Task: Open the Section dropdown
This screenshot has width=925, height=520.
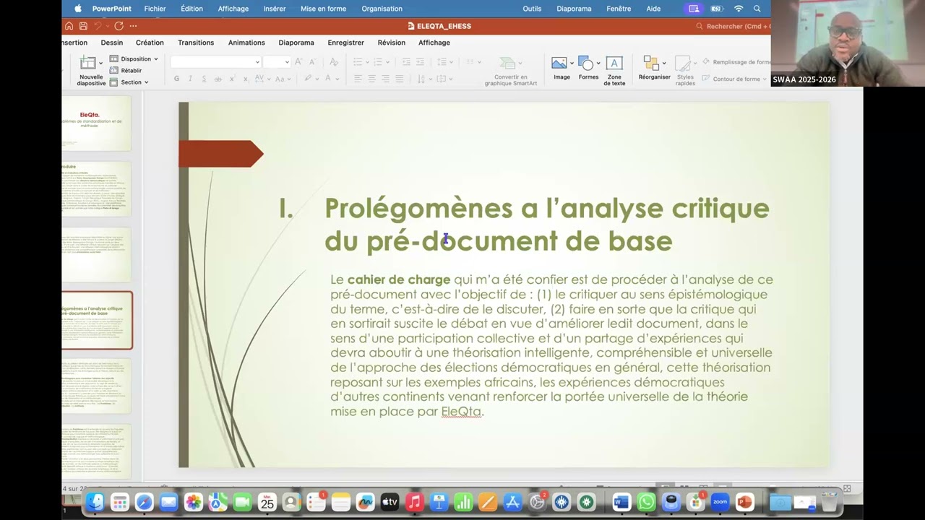Action: (129, 82)
